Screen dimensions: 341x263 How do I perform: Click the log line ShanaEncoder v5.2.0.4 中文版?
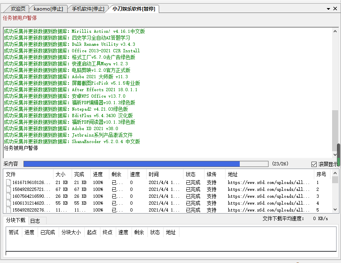click(x=72, y=141)
